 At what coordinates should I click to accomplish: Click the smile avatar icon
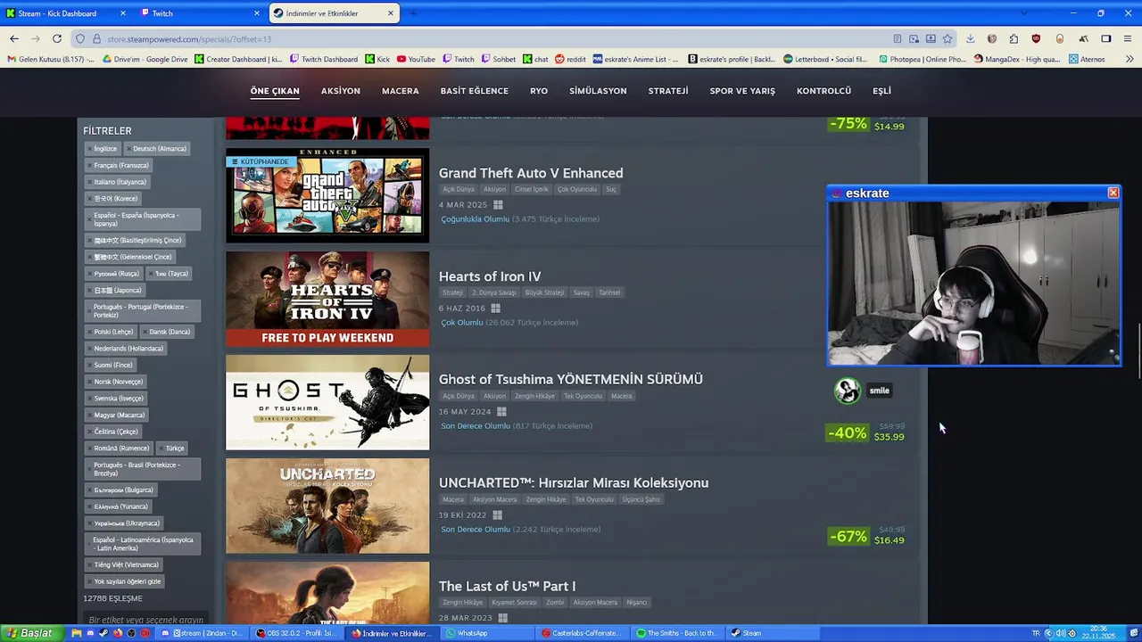[x=847, y=391]
